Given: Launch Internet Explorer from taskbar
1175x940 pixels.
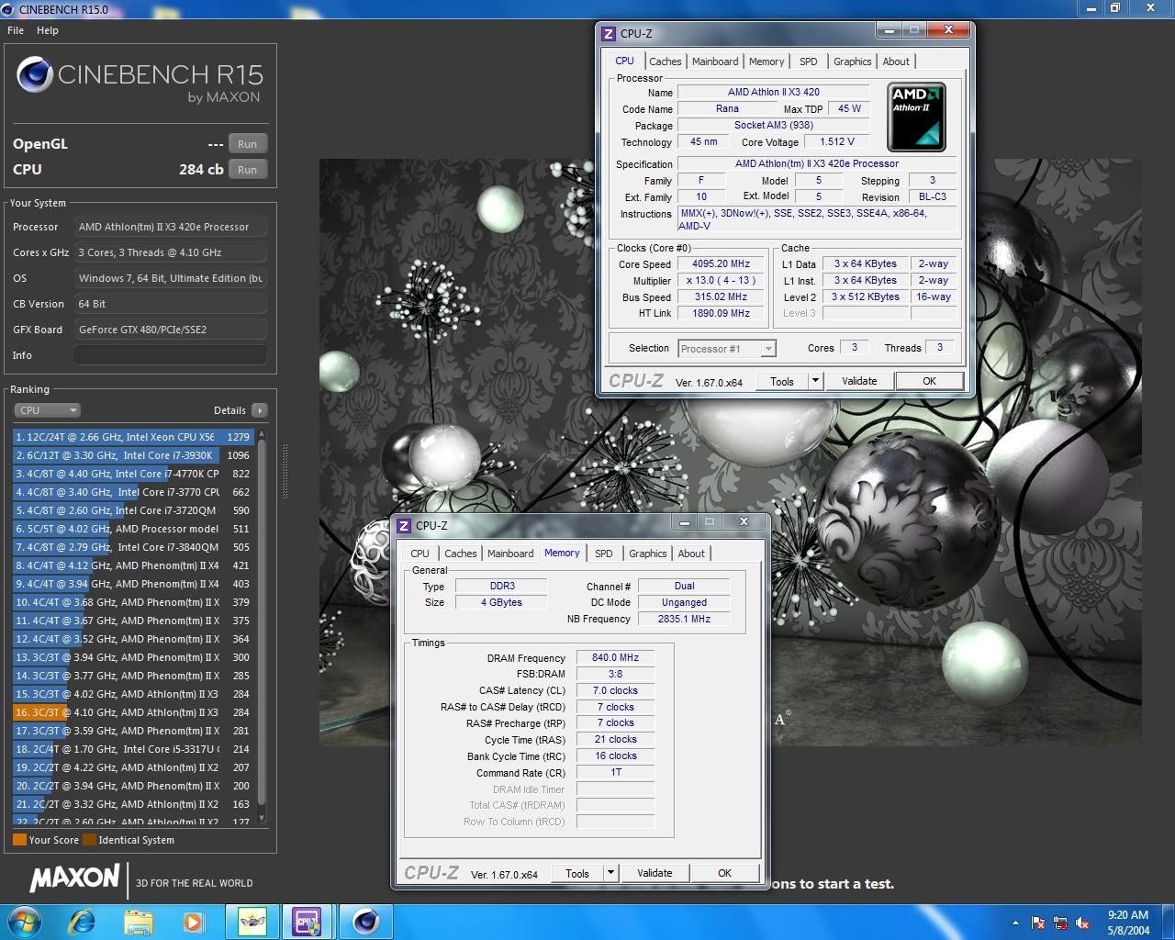Looking at the screenshot, I should 82,922.
